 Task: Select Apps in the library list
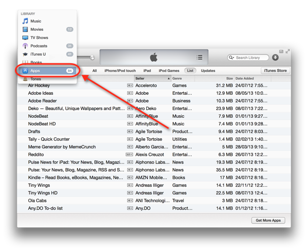click(36, 70)
